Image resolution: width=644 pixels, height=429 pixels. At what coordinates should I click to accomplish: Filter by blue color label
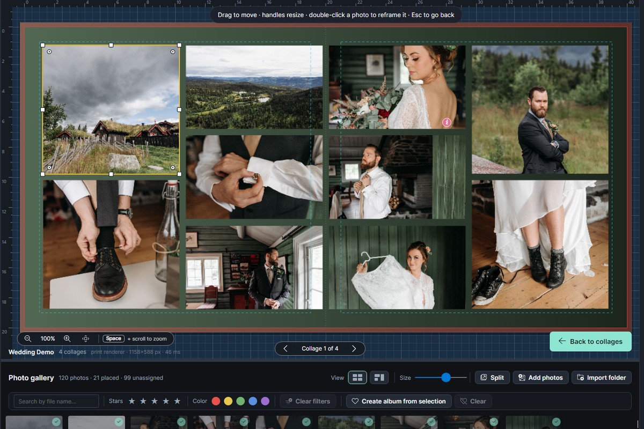tap(253, 401)
